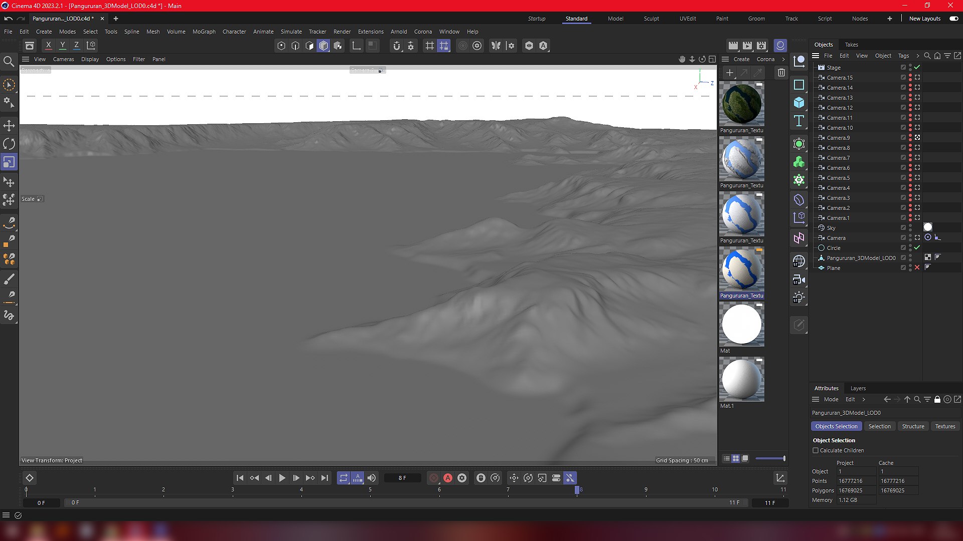Viewport: 963px width, 541px height.
Task: Expand Objects manager menu chevron after Tags
Action: [918, 56]
